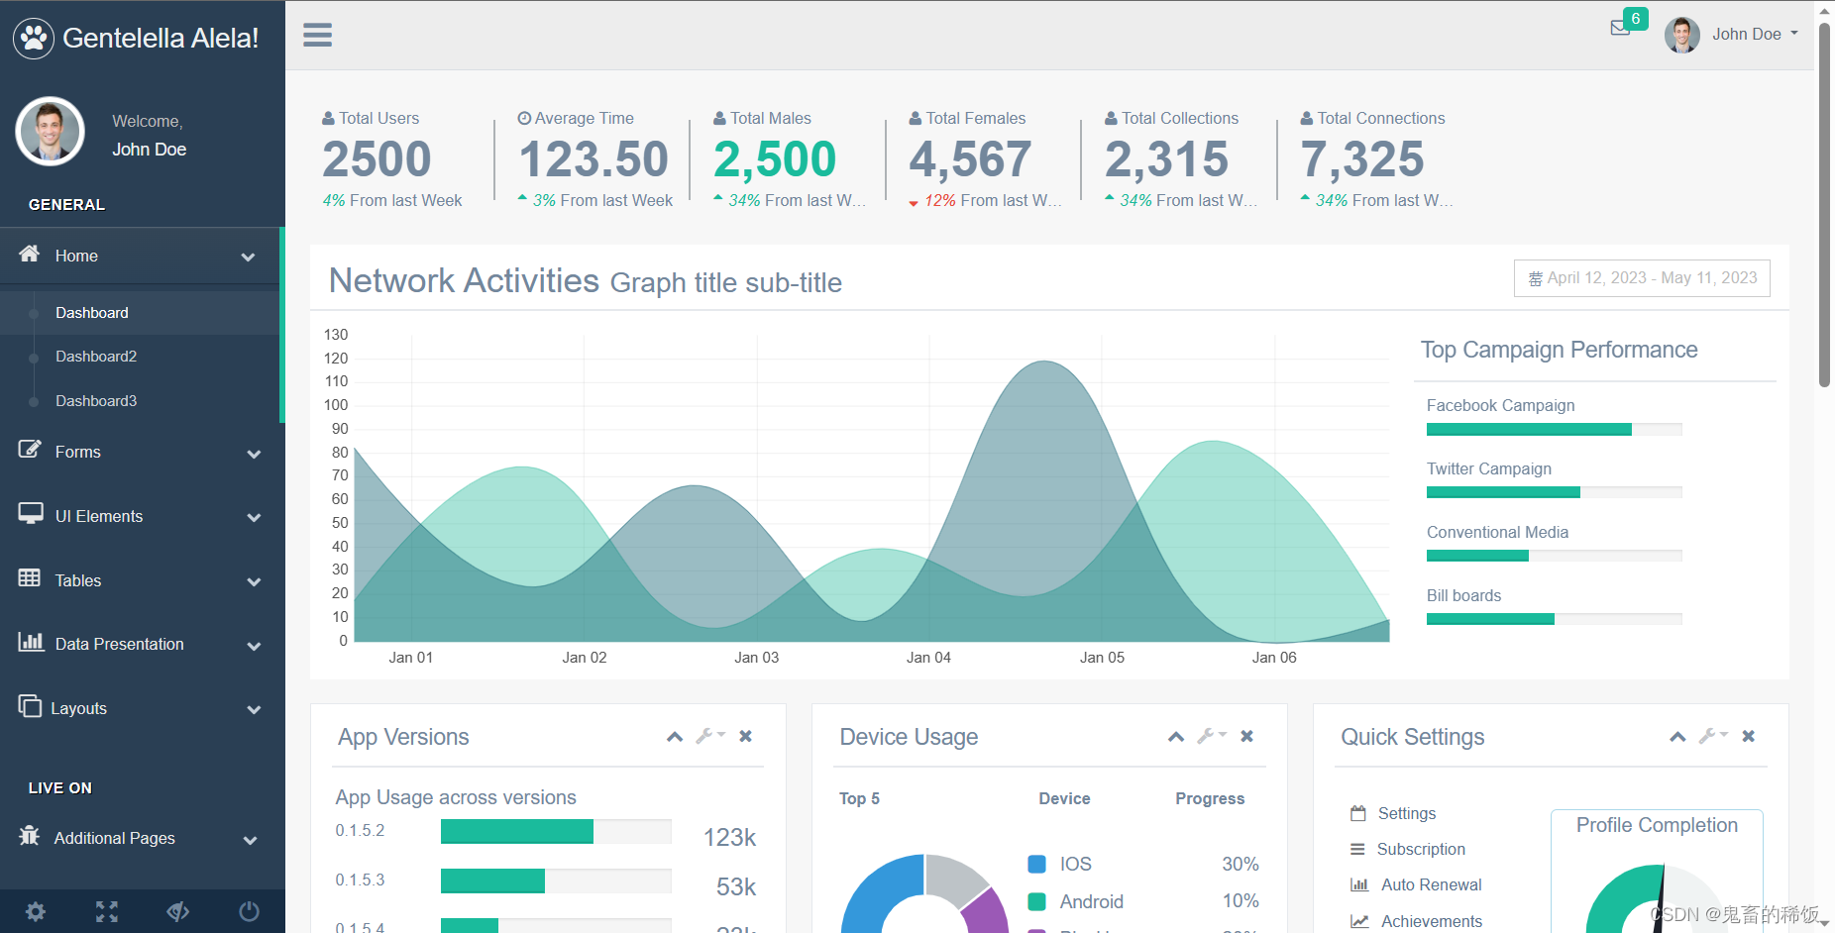Click the Total Users value 2500
1835x933 pixels.
click(x=377, y=159)
